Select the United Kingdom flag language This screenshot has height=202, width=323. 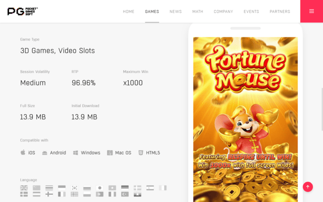pos(24,188)
